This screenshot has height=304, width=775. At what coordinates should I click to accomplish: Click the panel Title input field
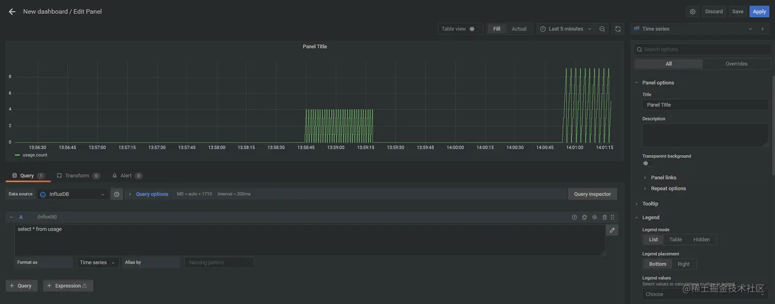pyautogui.click(x=705, y=105)
